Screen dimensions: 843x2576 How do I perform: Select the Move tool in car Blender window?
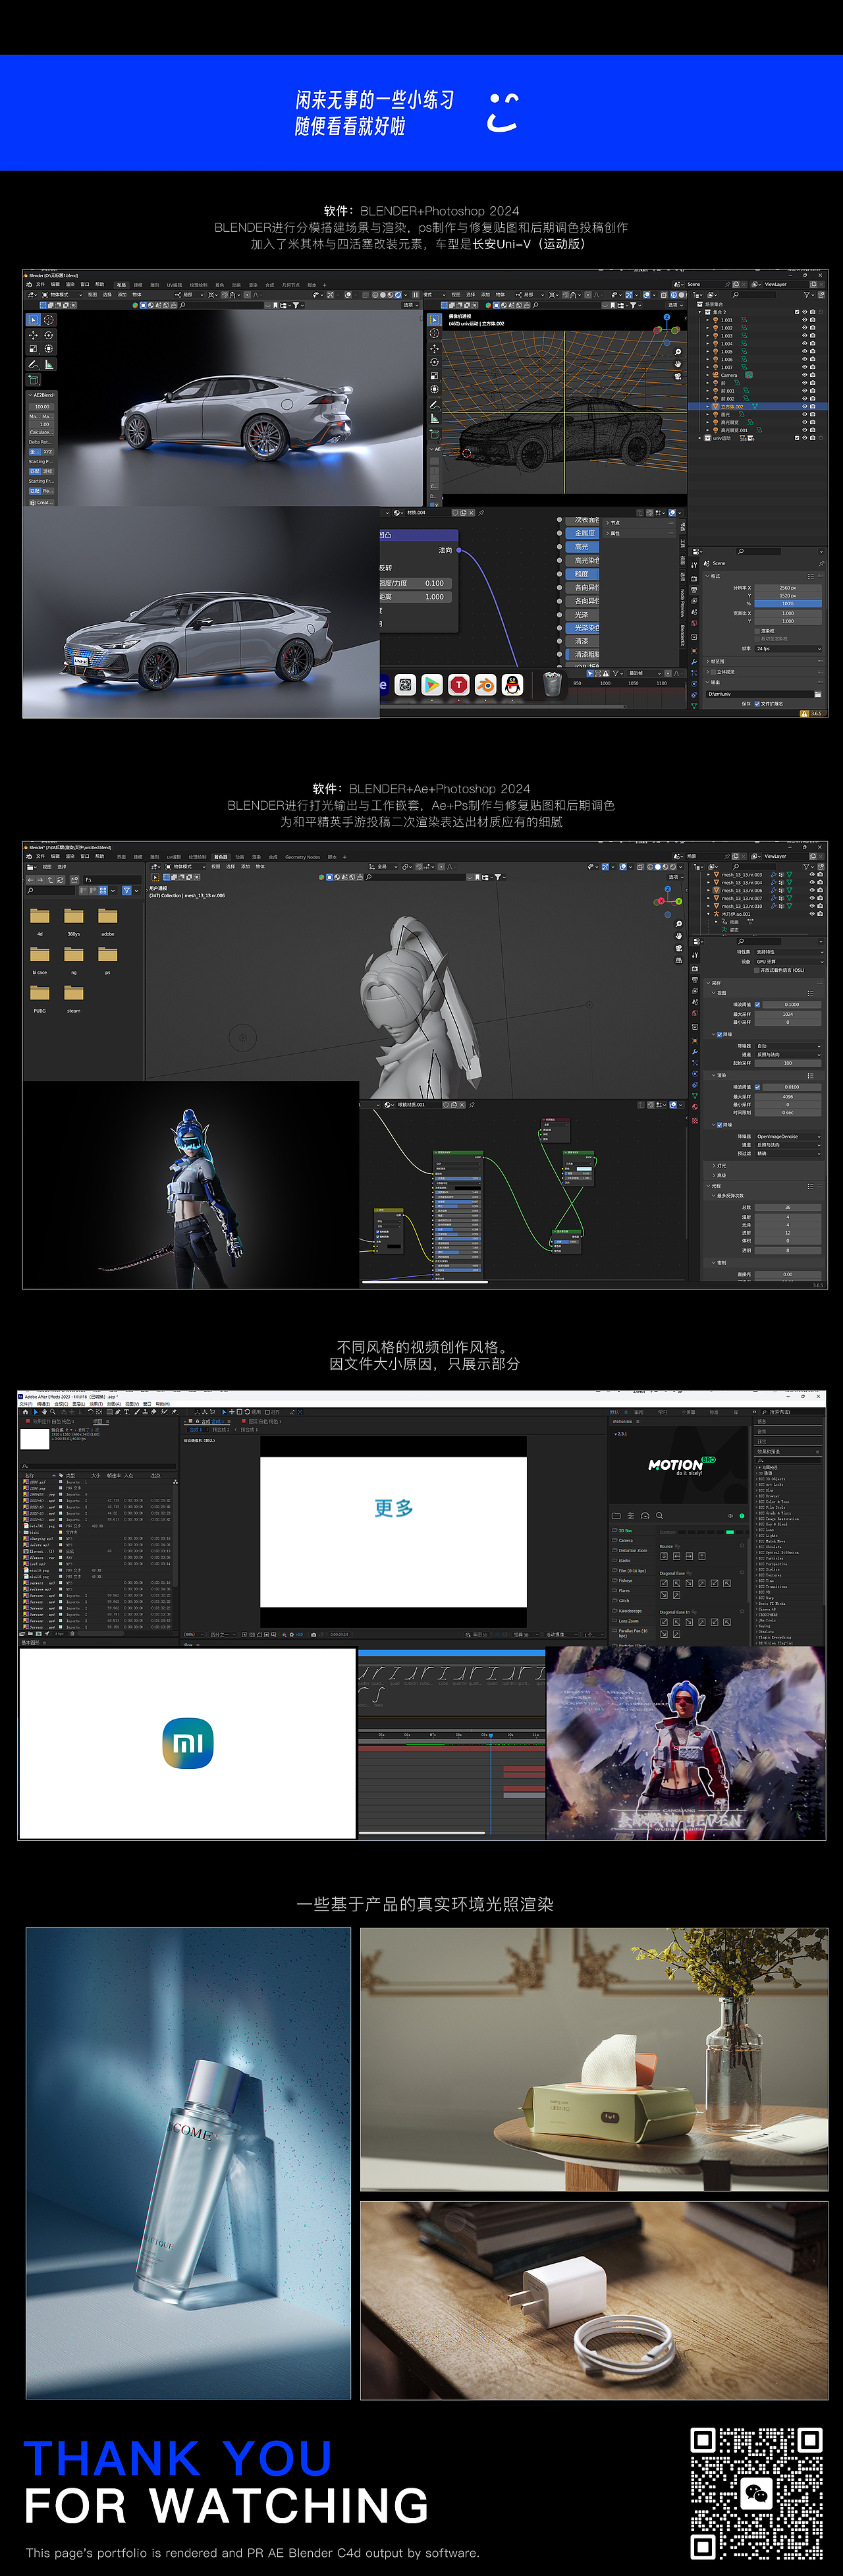33,336
